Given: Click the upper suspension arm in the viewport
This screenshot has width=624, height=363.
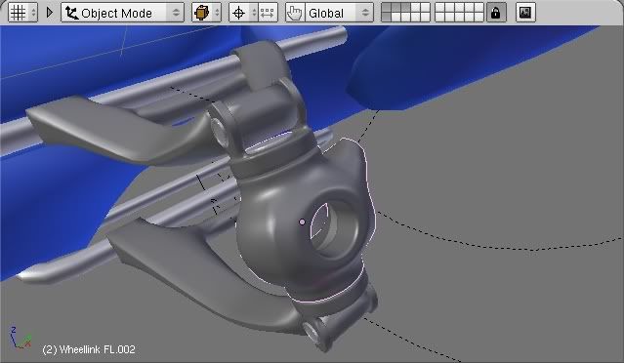Looking at the screenshot, I should (x=119, y=127).
